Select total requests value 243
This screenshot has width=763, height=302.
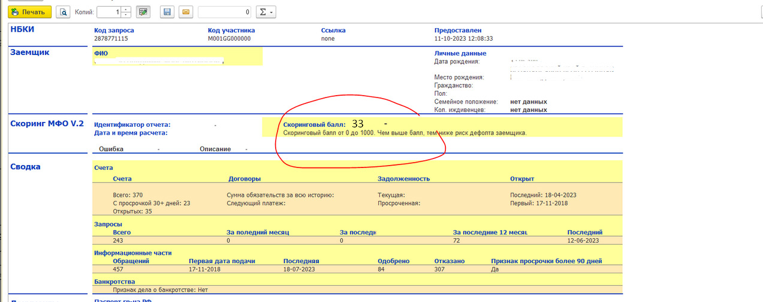pos(118,240)
